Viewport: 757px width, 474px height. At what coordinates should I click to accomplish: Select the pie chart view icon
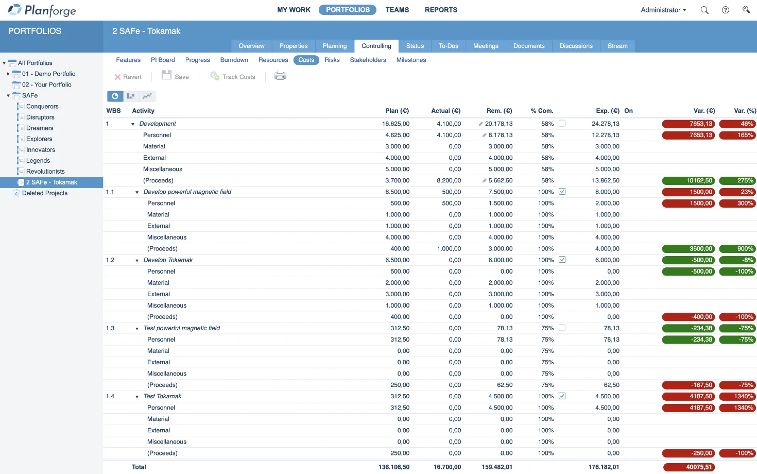(x=115, y=96)
